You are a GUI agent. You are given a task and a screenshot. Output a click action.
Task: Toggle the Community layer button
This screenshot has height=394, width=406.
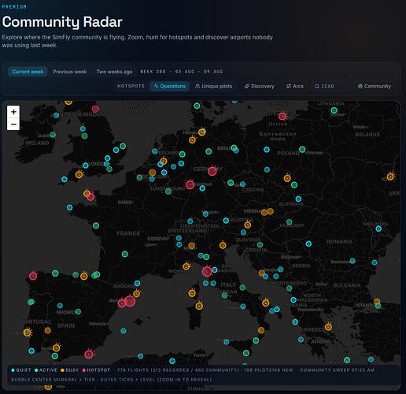pos(375,86)
